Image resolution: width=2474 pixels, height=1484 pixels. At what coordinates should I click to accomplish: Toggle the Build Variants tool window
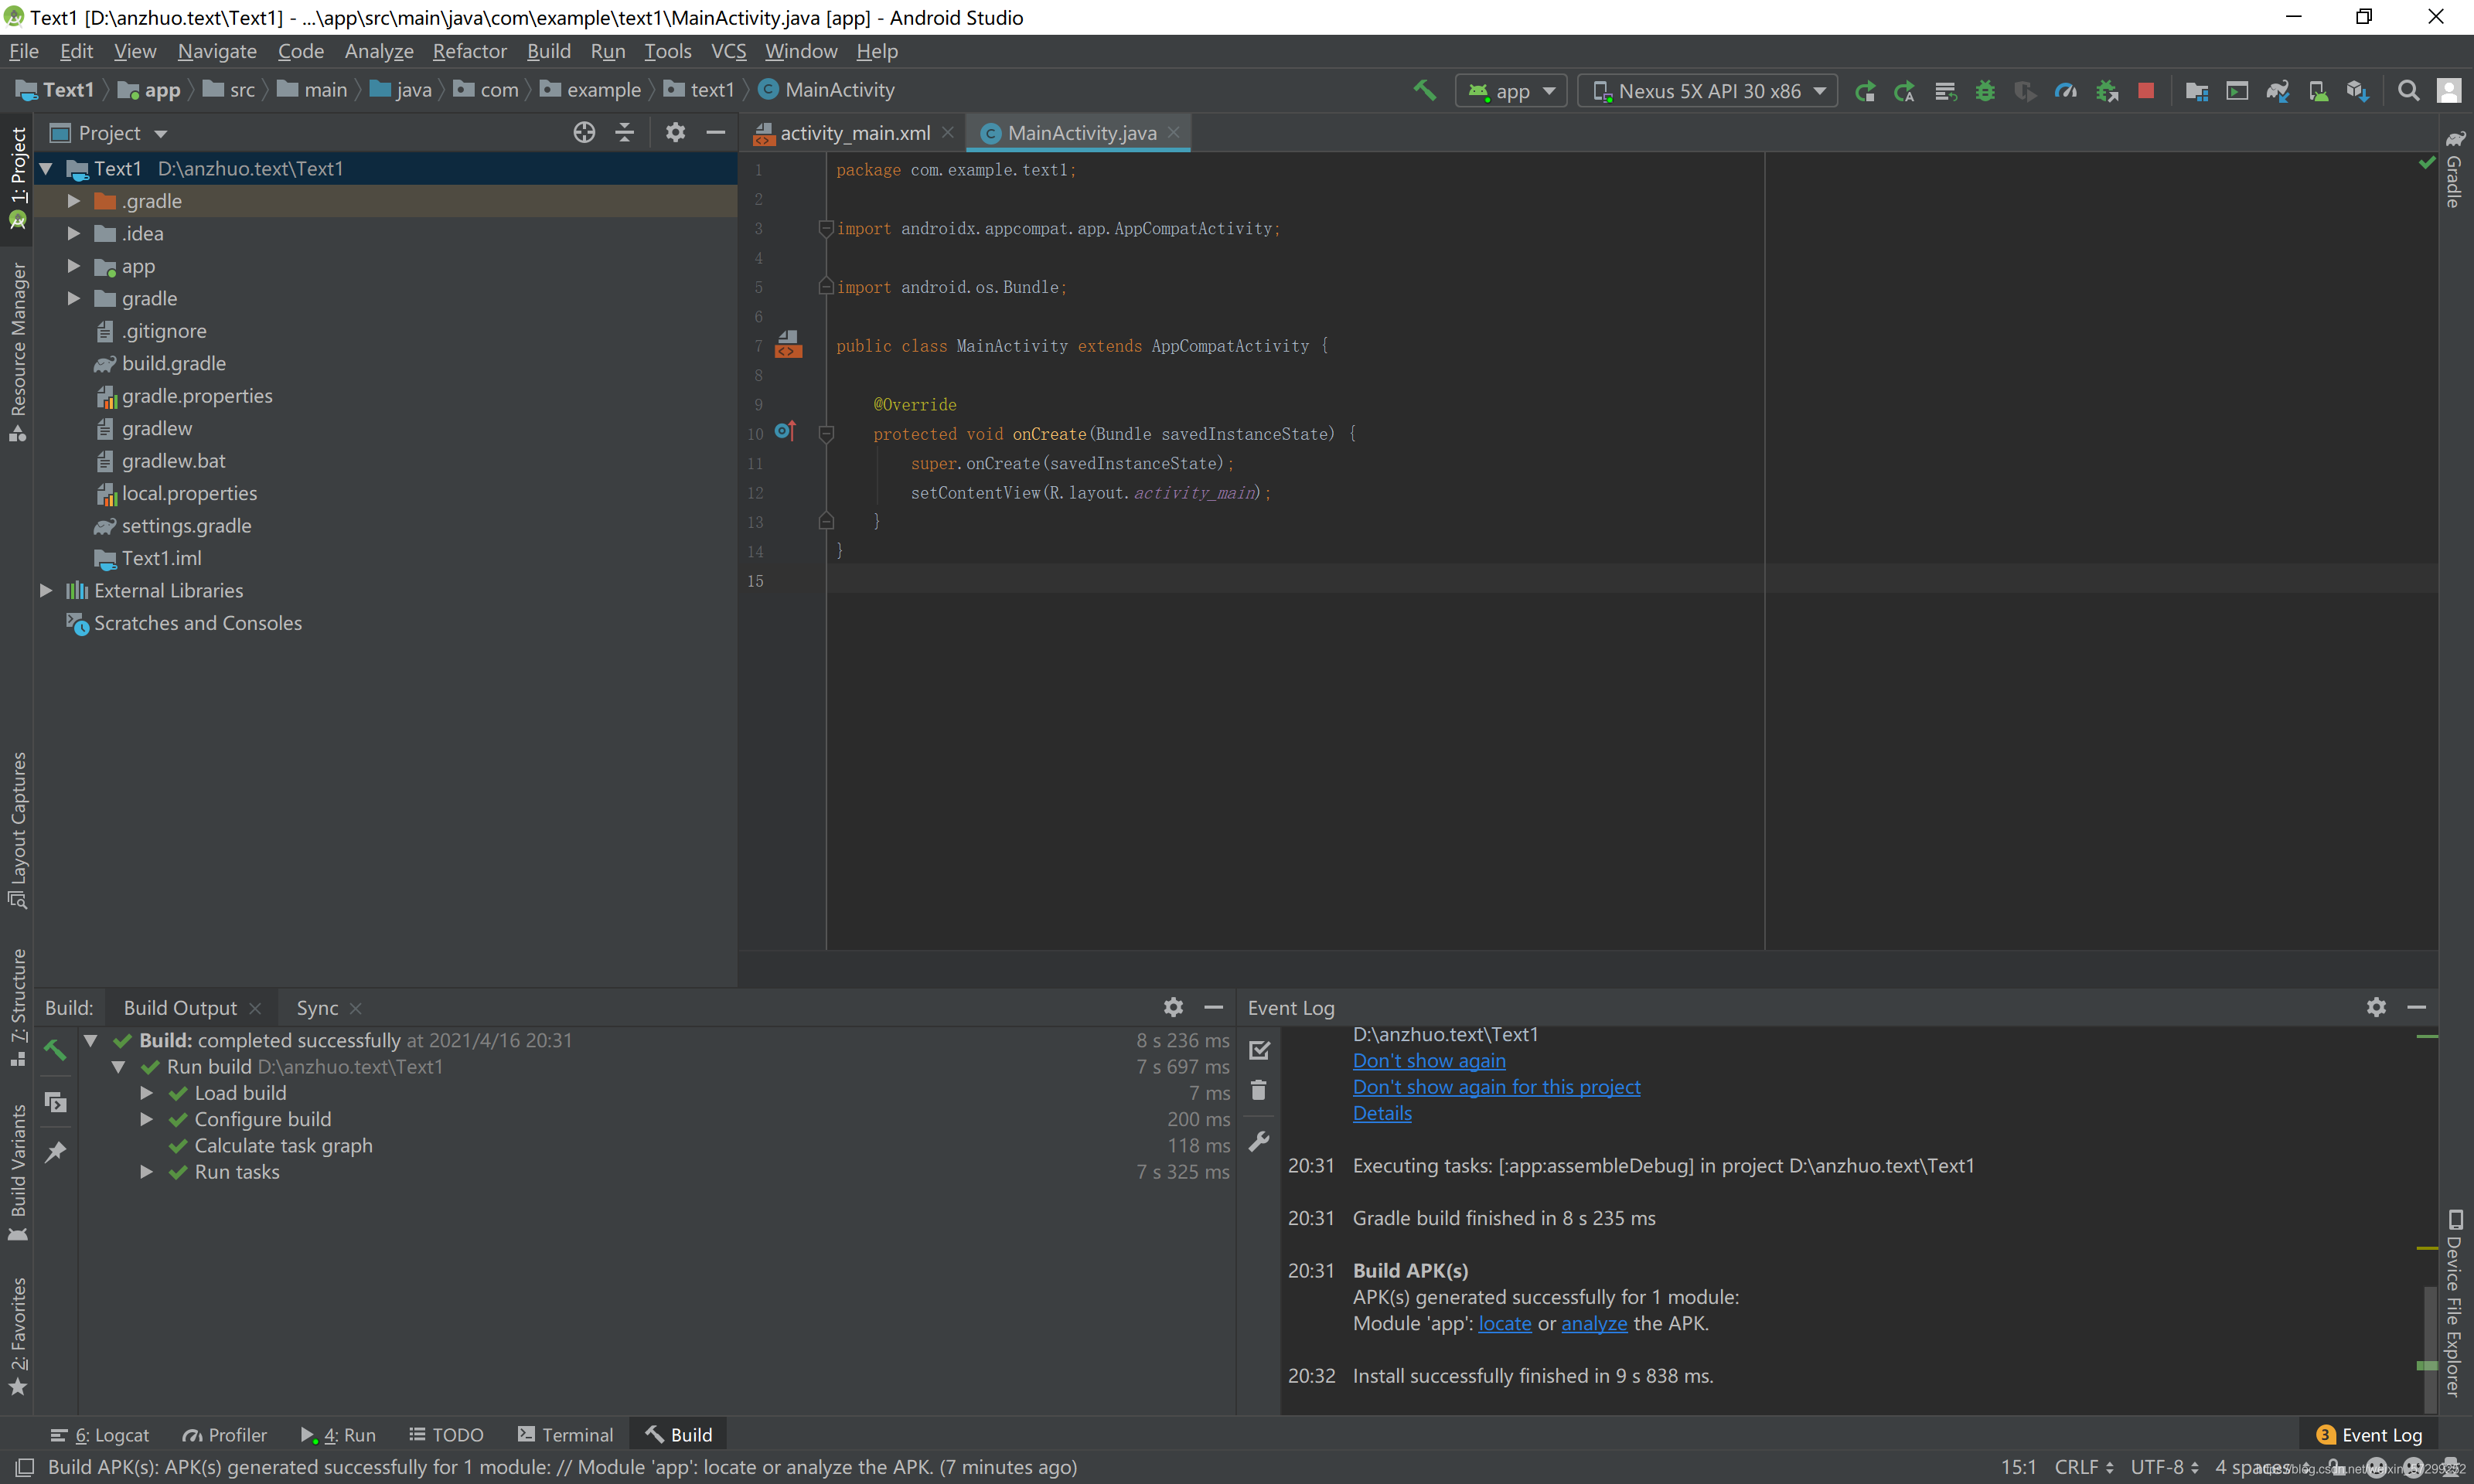click(x=17, y=1172)
